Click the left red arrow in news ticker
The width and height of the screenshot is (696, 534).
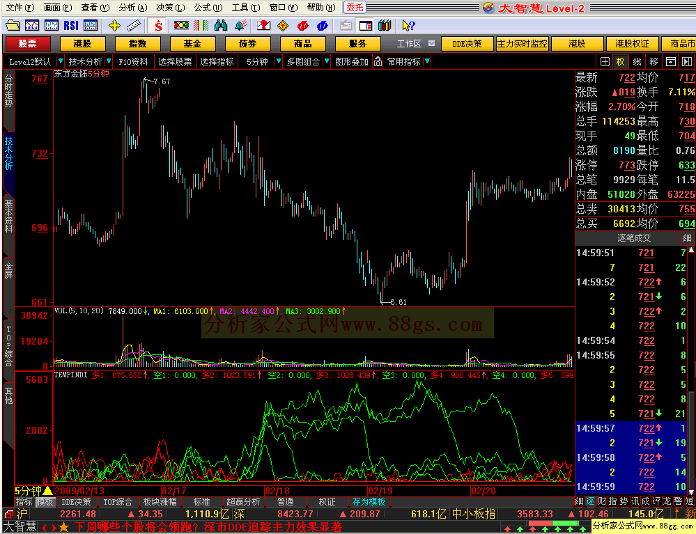pos(43,527)
